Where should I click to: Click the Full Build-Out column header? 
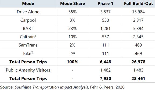138,3
